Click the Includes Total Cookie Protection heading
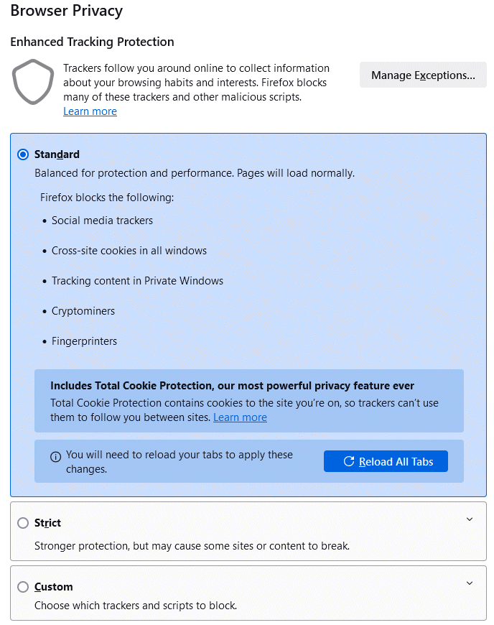The height and width of the screenshot is (625, 494). pyautogui.click(x=232, y=386)
